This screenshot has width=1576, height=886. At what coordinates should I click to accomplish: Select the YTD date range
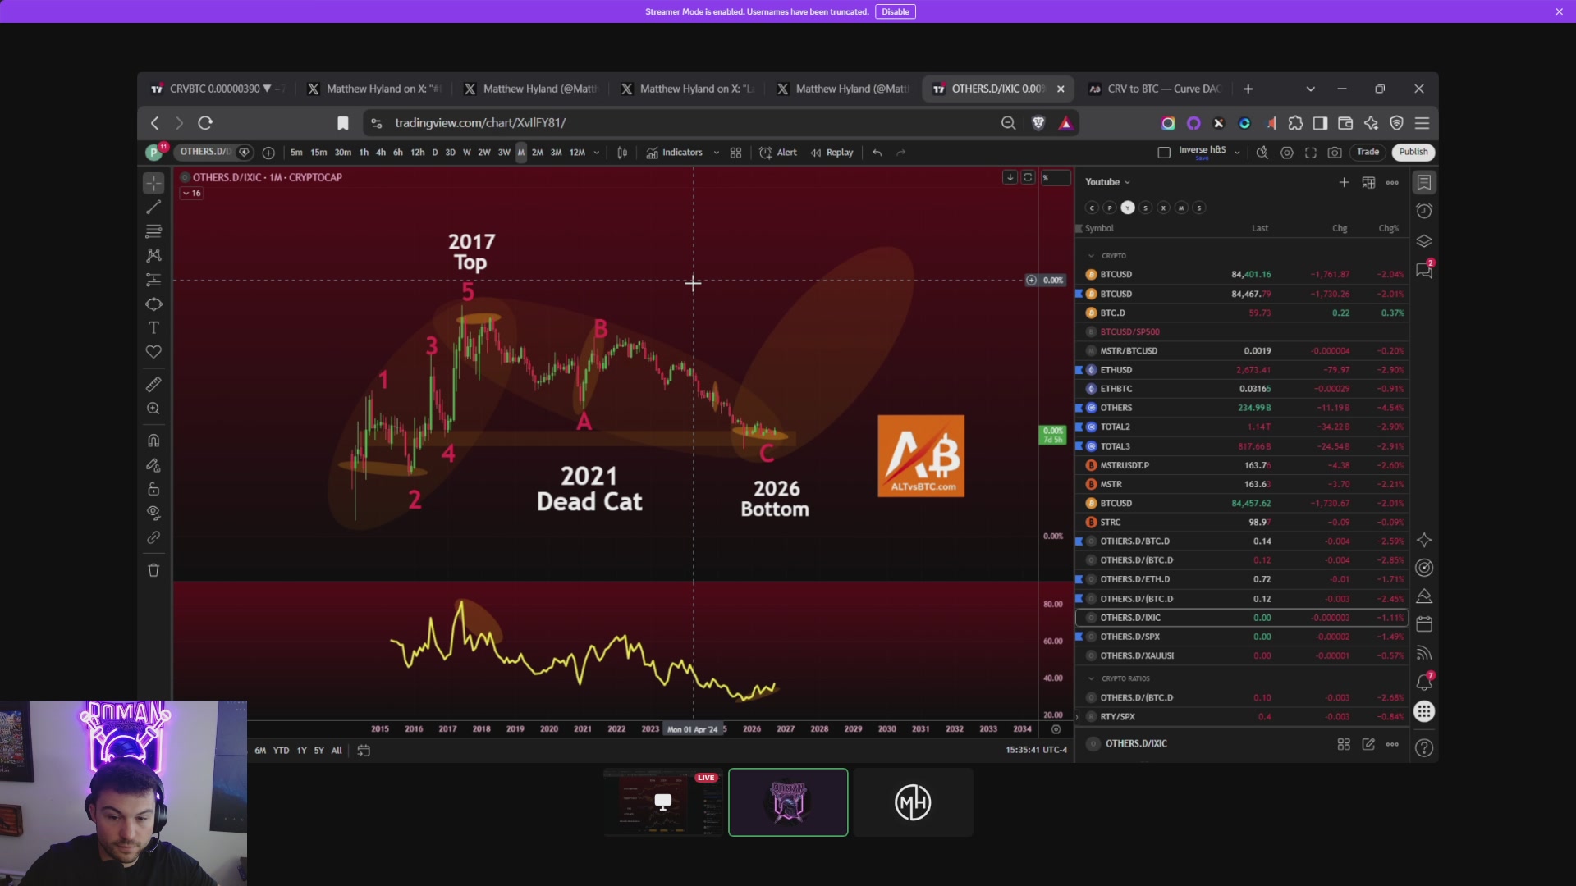point(281,751)
